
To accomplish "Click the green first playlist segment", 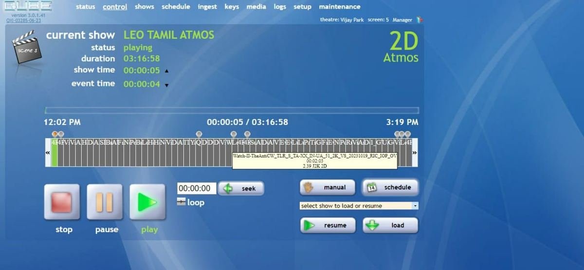I will (55, 152).
